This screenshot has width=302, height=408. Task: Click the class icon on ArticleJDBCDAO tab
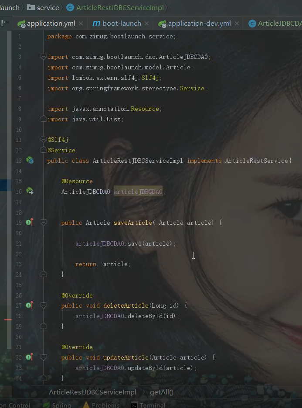point(252,24)
